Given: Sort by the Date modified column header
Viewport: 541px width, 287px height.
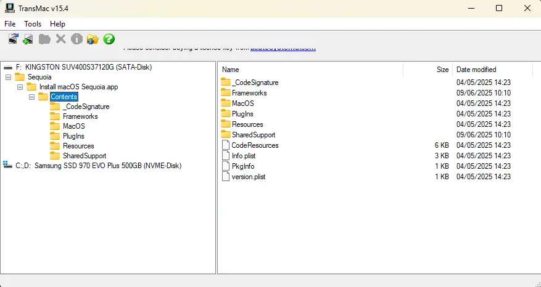Looking at the screenshot, I should point(493,70).
